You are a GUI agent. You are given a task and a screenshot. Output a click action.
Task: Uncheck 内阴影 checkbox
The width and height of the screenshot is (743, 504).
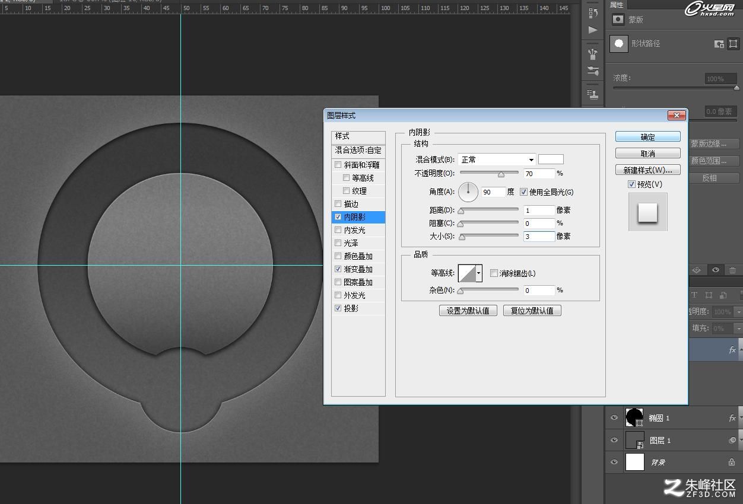coord(338,217)
